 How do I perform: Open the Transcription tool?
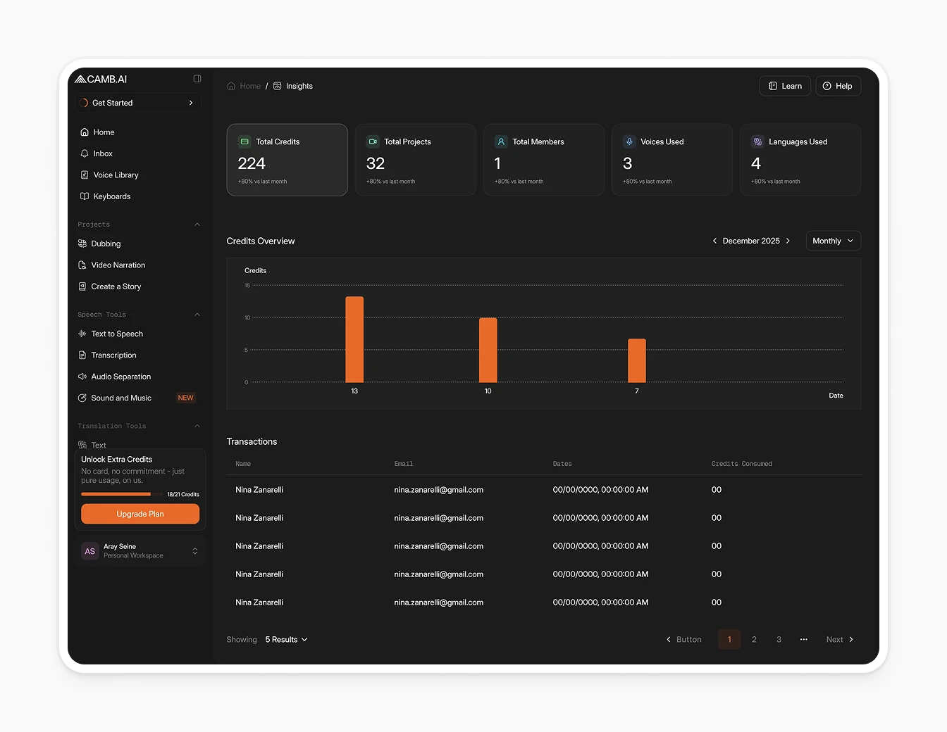click(x=114, y=355)
